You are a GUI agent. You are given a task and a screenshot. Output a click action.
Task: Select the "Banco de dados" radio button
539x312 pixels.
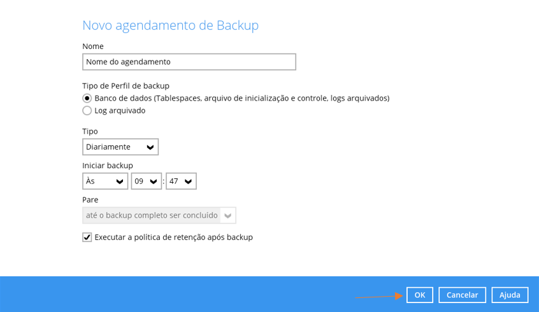click(x=87, y=98)
